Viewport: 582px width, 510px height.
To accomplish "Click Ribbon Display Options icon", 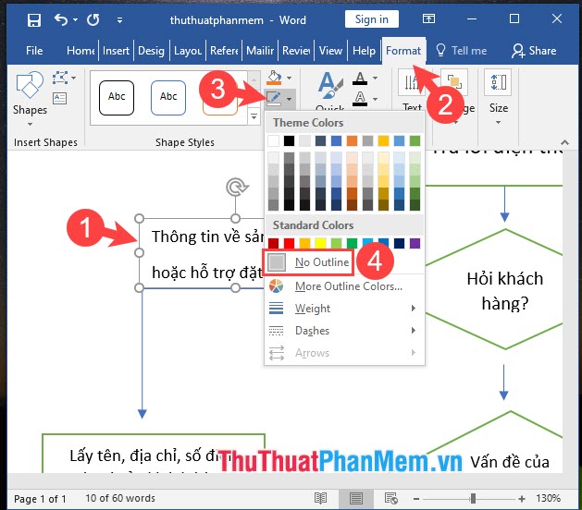I will [x=428, y=18].
